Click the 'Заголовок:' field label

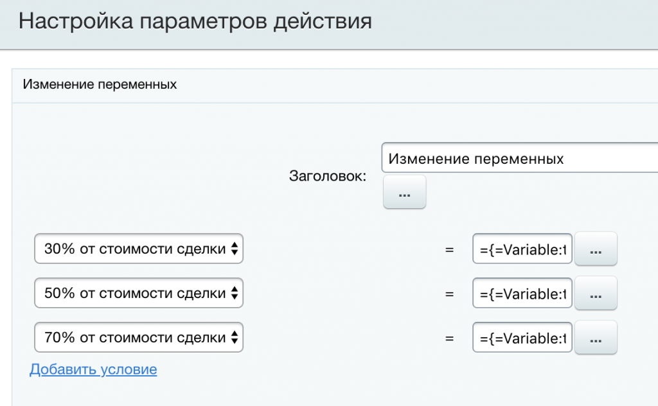click(328, 176)
